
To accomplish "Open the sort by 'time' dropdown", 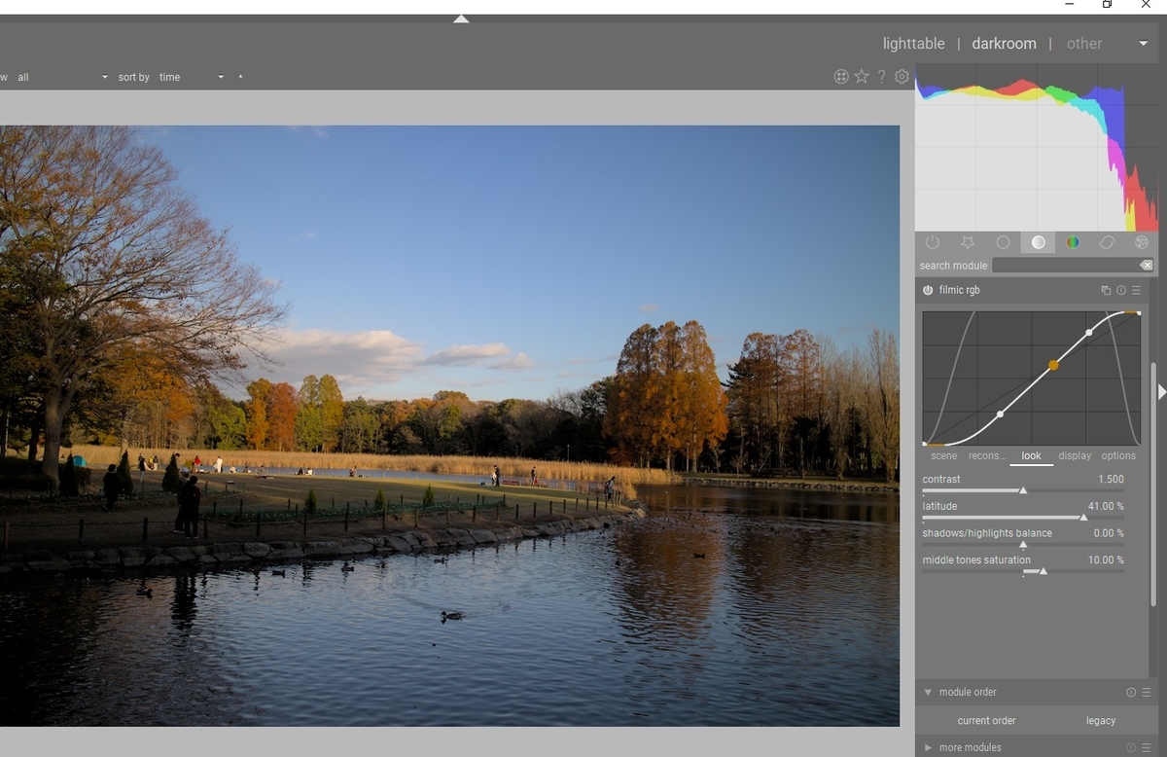I will (192, 77).
